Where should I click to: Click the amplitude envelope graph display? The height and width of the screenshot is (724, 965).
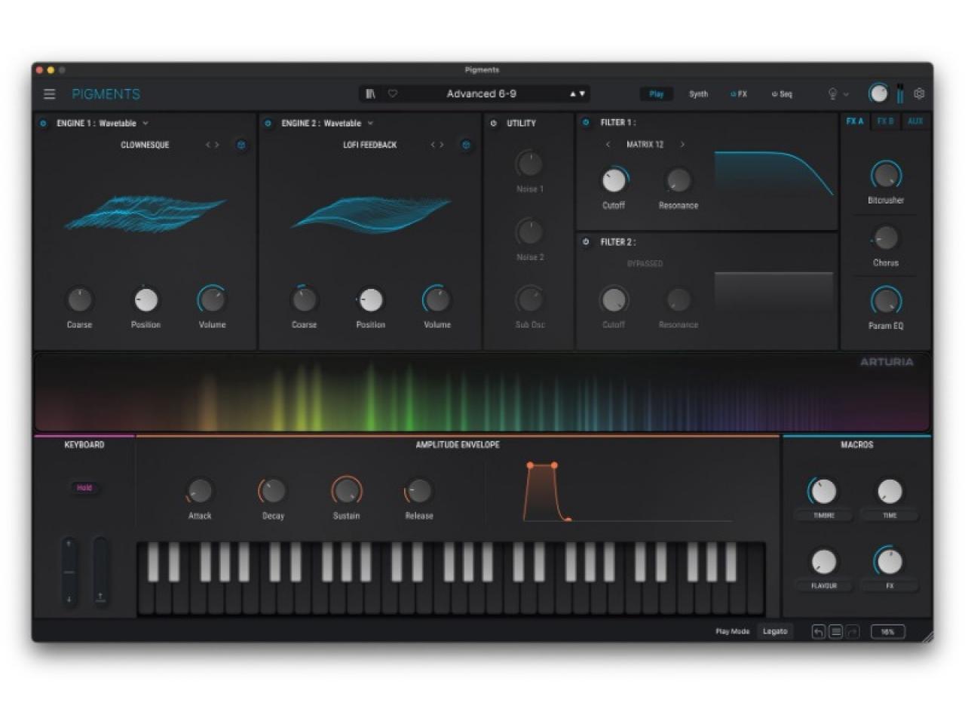coord(629,492)
